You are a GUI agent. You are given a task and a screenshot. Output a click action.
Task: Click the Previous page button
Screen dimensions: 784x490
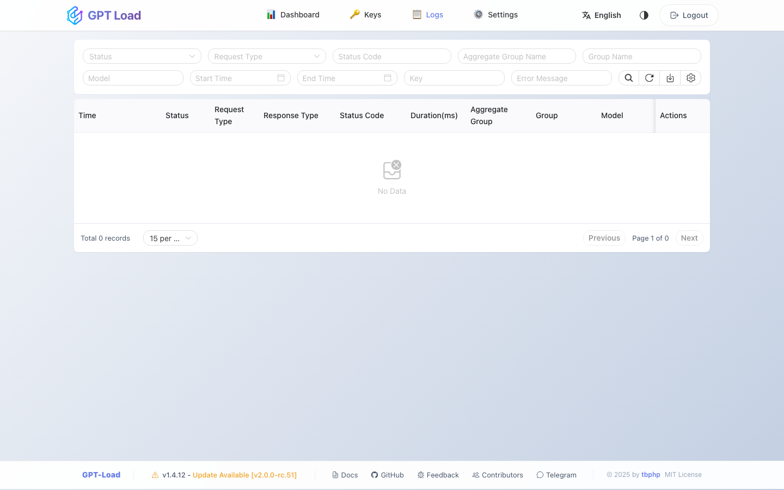tap(604, 238)
